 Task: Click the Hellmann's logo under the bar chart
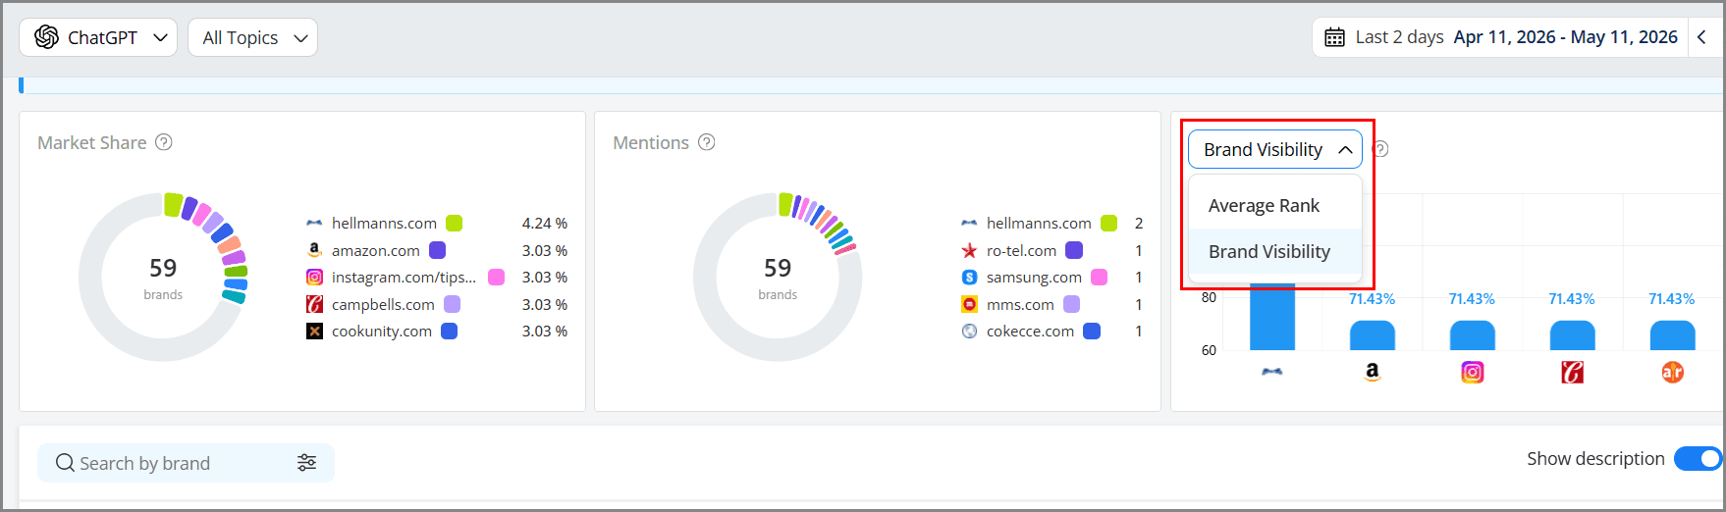coord(1272,372)
